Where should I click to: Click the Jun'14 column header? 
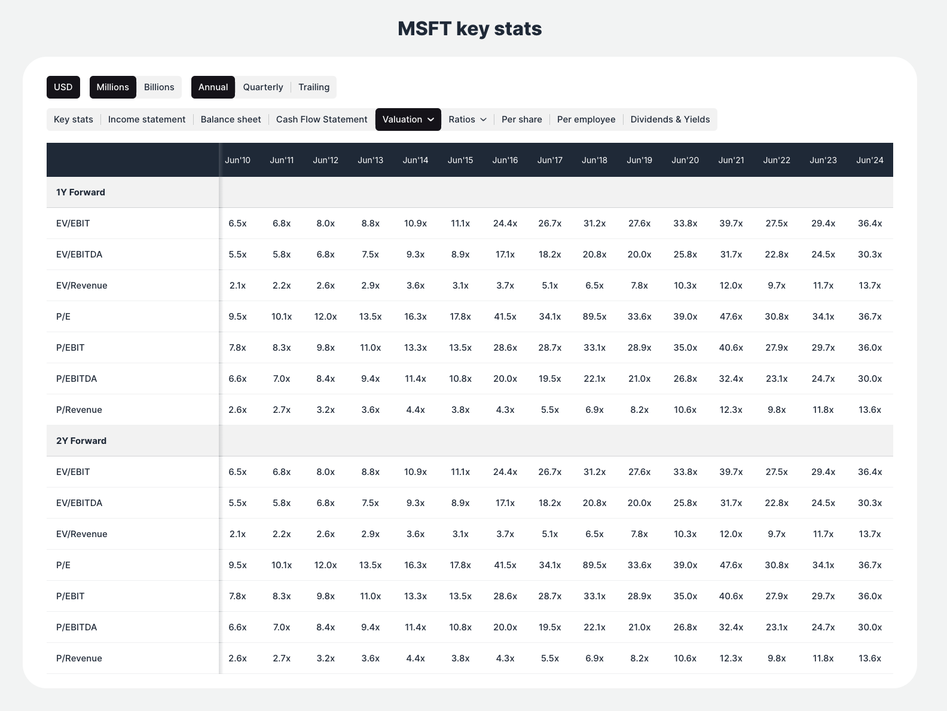[x=416, y=160]
